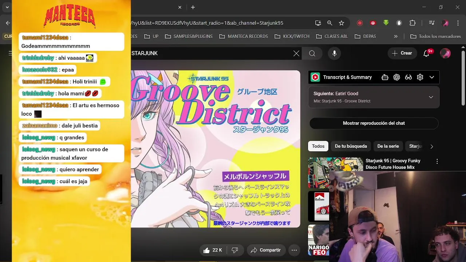Open the Marlboro car video thumbnail
Image resolution: width=466 pixels, height=262 pixels.
click(x=319, y=206)
